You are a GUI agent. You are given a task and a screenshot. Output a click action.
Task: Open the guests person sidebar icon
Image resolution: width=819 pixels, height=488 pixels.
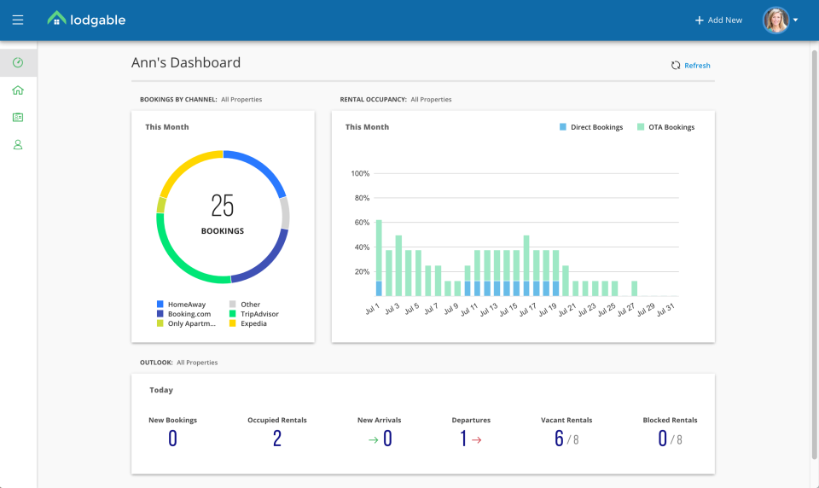click(x=18, y=145)
